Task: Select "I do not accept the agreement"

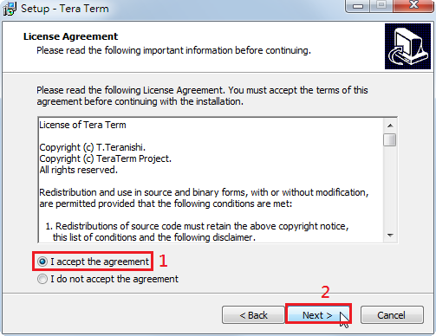Action: (107, 279)
